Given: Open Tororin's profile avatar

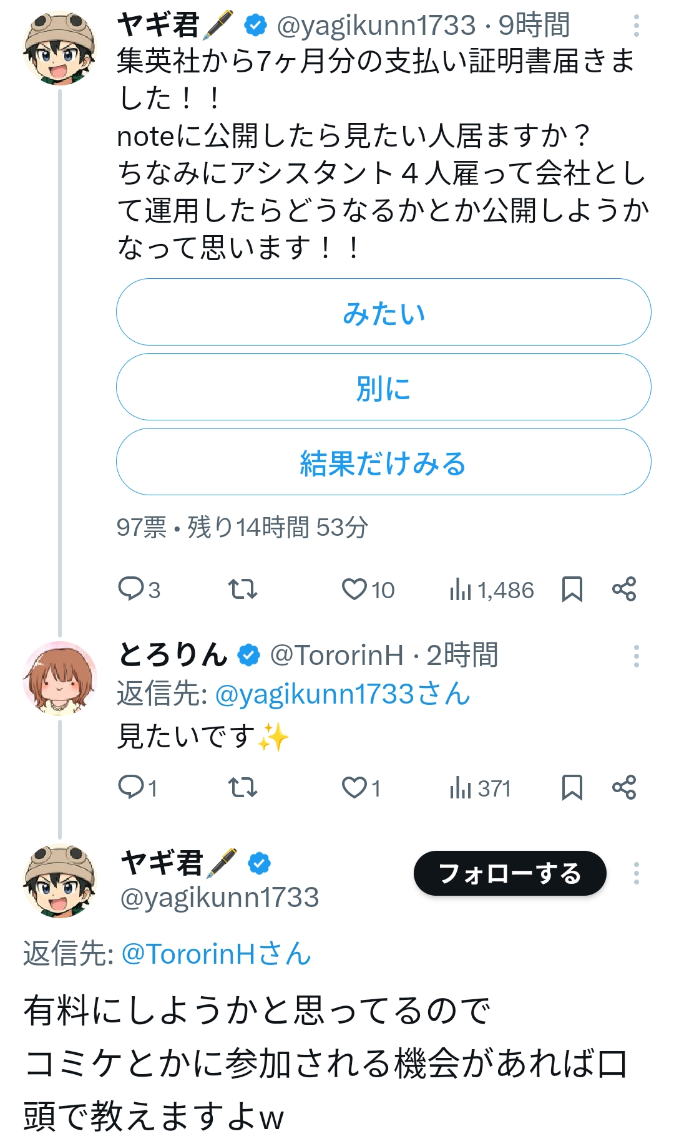Looking at the screenshot, I should point(59,677).
